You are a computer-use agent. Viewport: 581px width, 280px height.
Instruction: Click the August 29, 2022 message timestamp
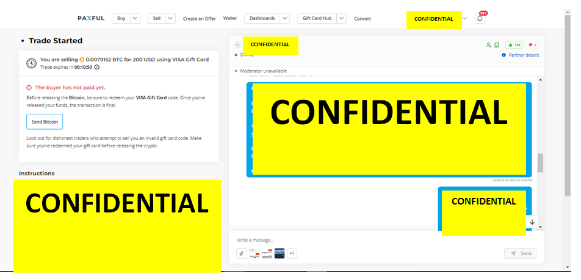tap(512, 180)
